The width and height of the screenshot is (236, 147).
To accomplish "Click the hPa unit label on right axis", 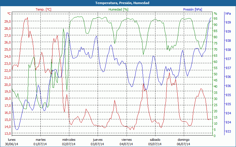I will (x=228, y=14).
